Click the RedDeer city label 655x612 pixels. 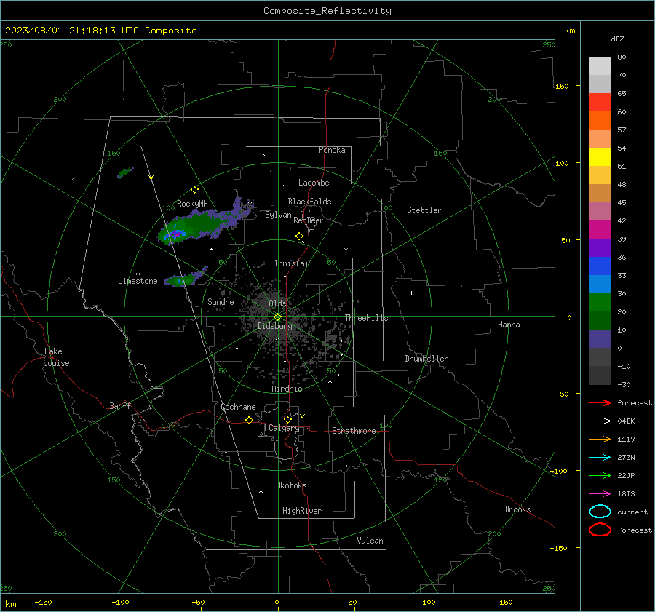tap(309, 220)
